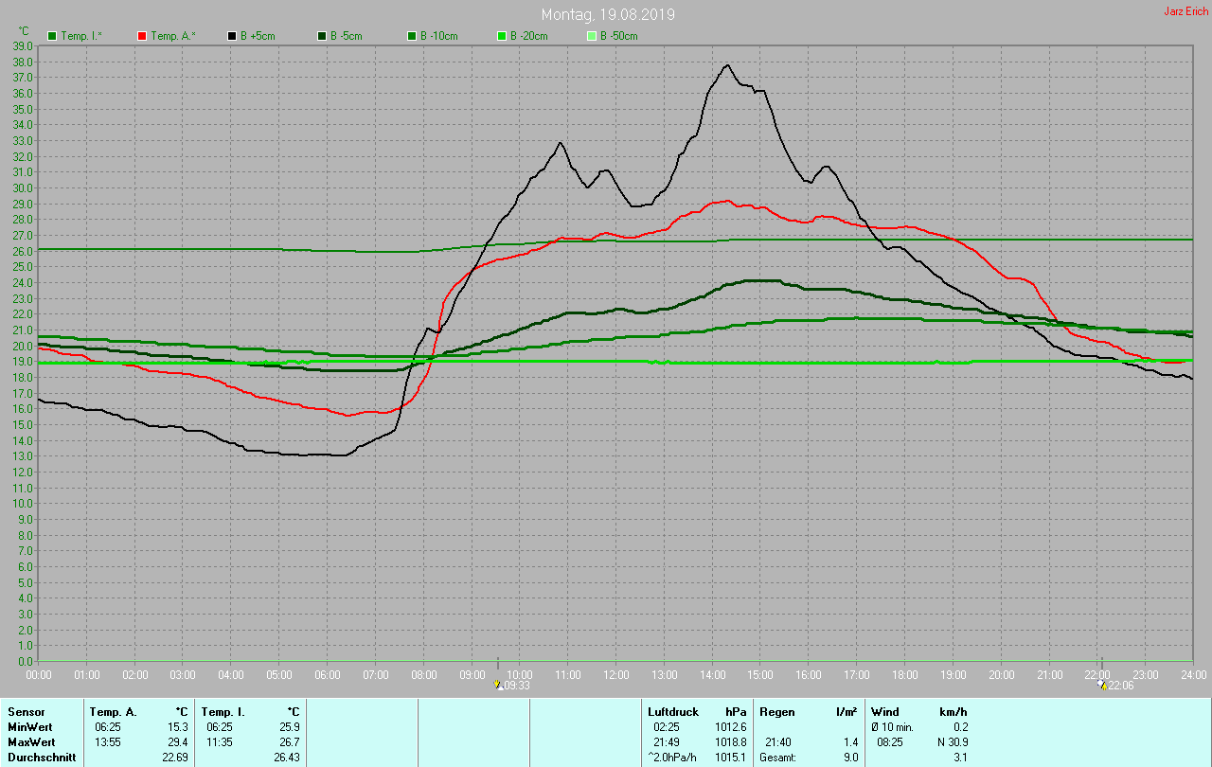This screenshot has height=767, width=1212.
Task: Click the indoor minimum value "25.9"
Action: point(290,727)
